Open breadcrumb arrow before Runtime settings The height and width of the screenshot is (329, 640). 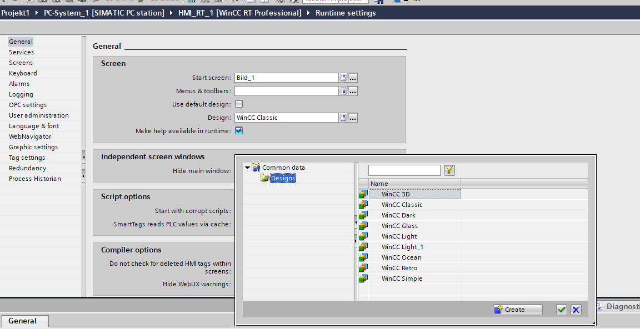click(308, 13)
